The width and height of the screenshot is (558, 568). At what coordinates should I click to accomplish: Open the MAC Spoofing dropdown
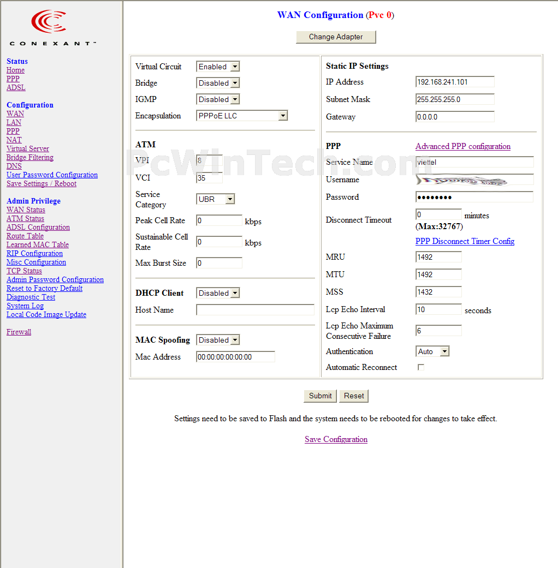pos(218,340)
